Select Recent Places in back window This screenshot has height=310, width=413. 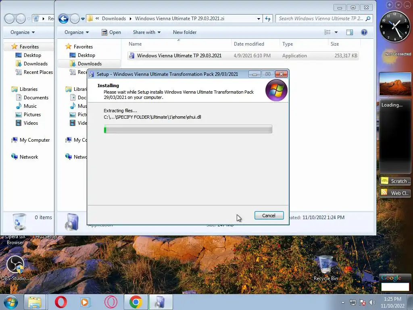[x=38, y=72]
